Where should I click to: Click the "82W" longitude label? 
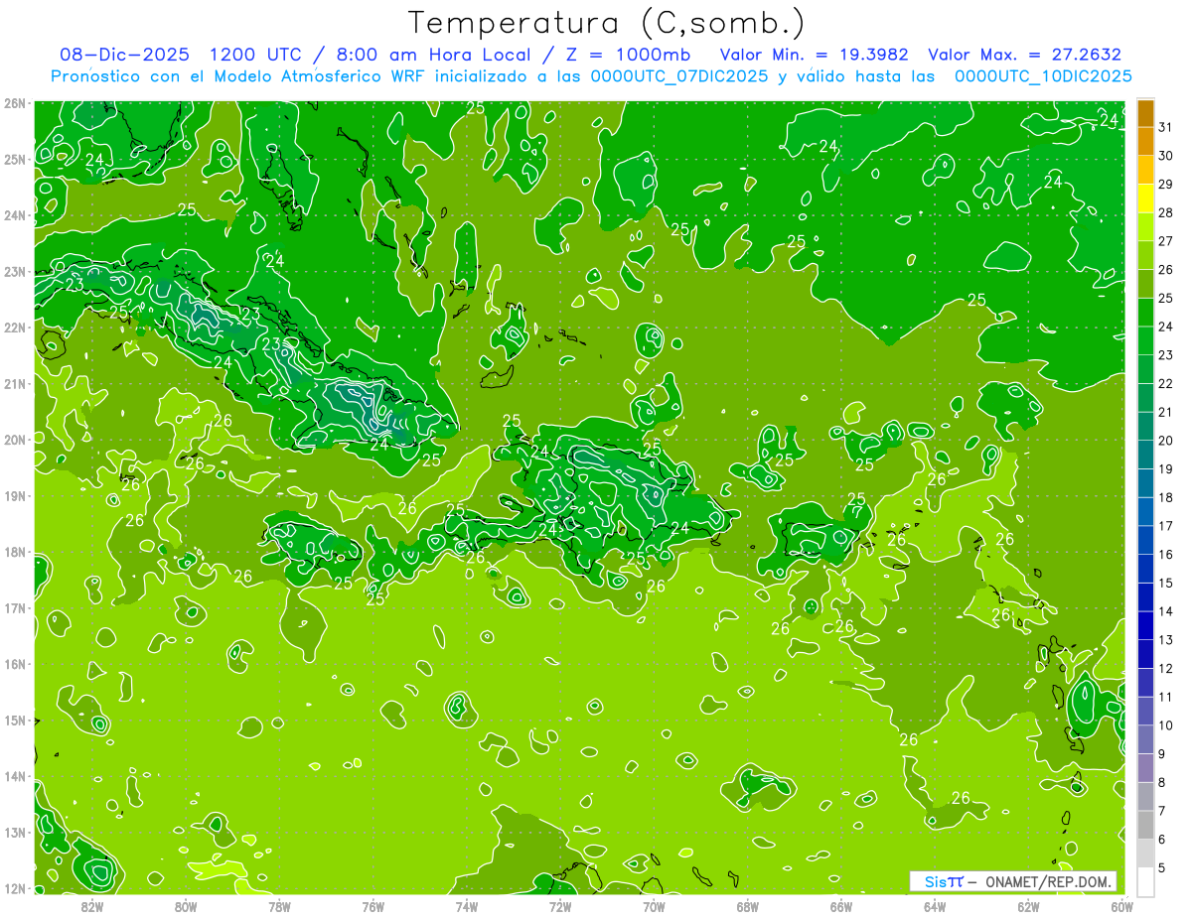92,906
